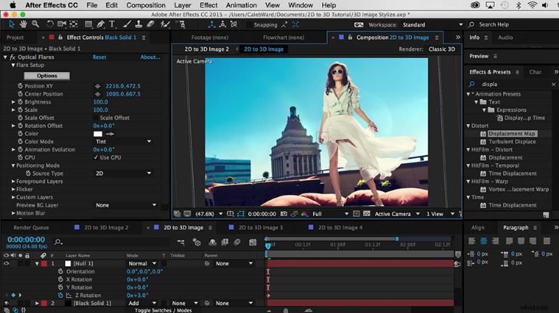The image size is (559, 313).
Task: Toggle the Scale Offset checkbox
Action: click(96, 117)
